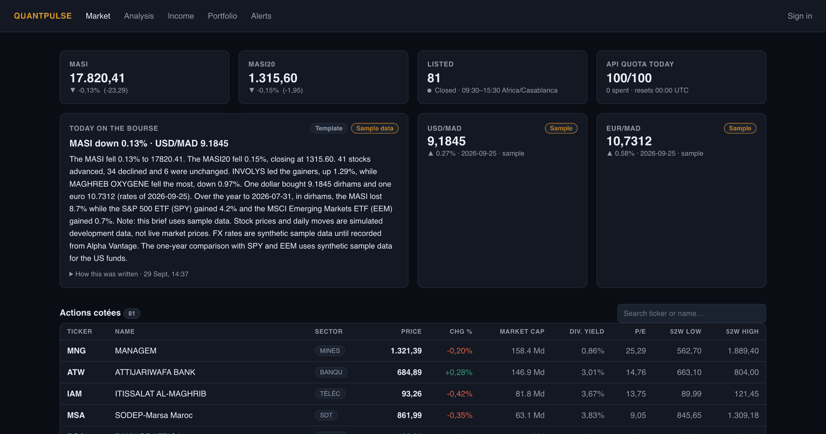Click USD/MAD rate 9,1845
Image resolution: width=826 pixels, height=434 pixels.
[x=447, y=141]
